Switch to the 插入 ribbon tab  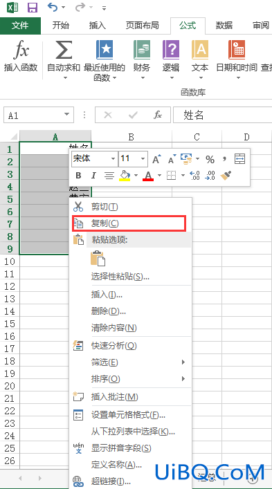click(x=98, y=26)
